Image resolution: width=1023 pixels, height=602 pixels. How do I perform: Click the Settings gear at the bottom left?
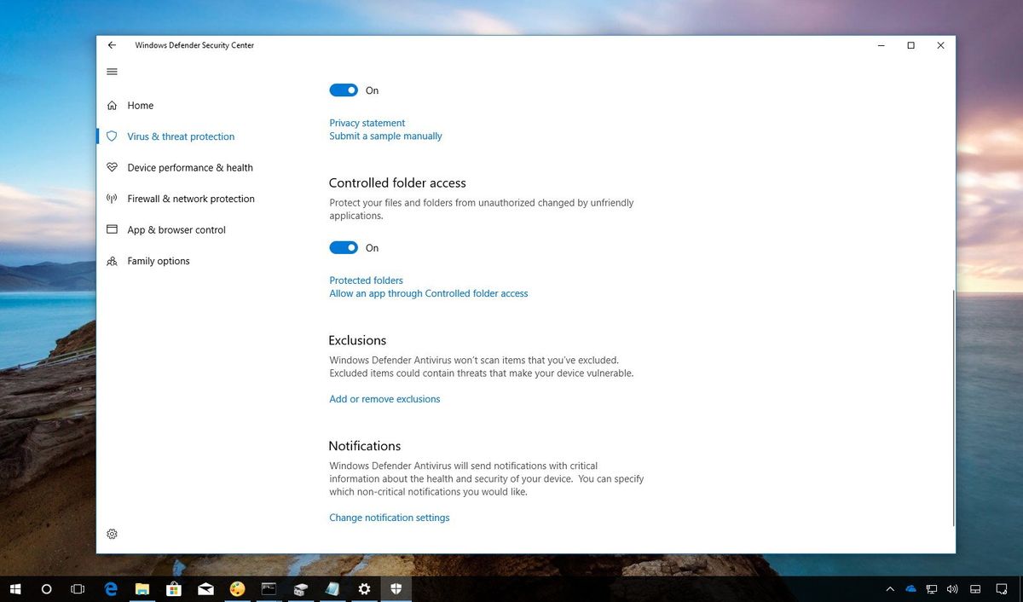(x=112, y=533)
